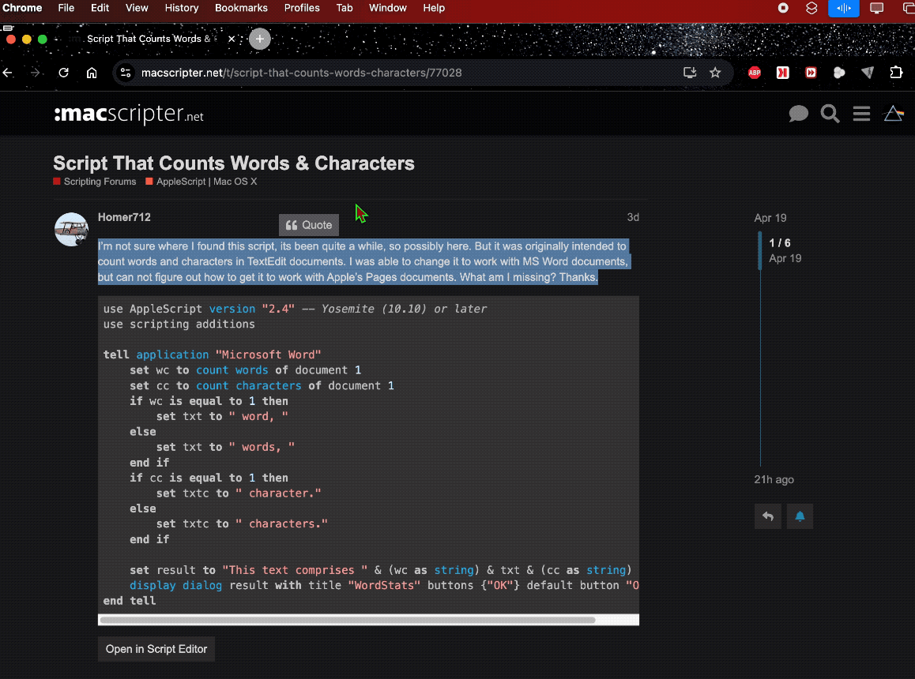Reload the page with refresh icon
The width and height of the screenshot is (915, 679).
pos(63,73)
